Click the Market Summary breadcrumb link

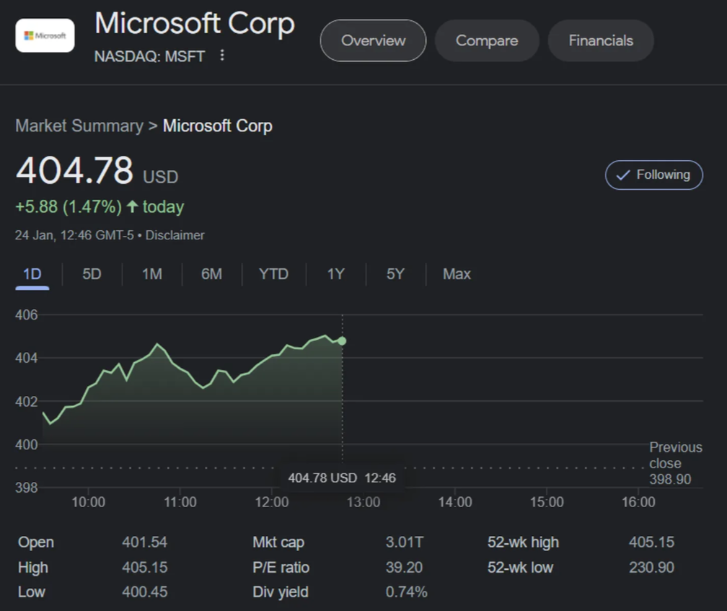pos(79,126)
